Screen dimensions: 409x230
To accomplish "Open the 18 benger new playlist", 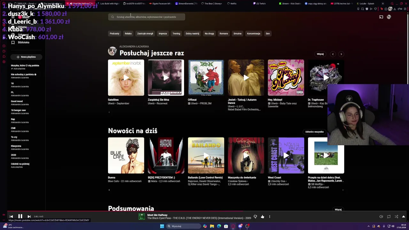I will coord(20,111).
